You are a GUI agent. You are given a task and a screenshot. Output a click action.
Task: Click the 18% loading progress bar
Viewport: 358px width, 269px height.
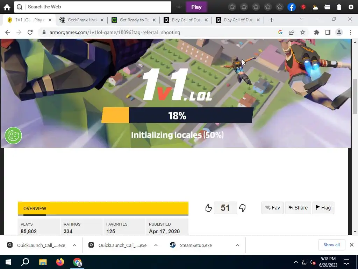pyautogui.click(x=177, y=115)
